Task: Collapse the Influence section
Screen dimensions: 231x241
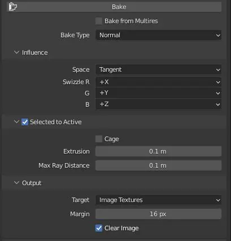Action: coord(16,52)
